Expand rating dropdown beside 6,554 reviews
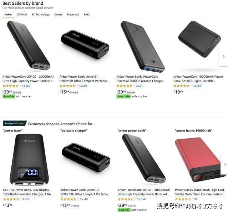 click(x=135, y=86)
